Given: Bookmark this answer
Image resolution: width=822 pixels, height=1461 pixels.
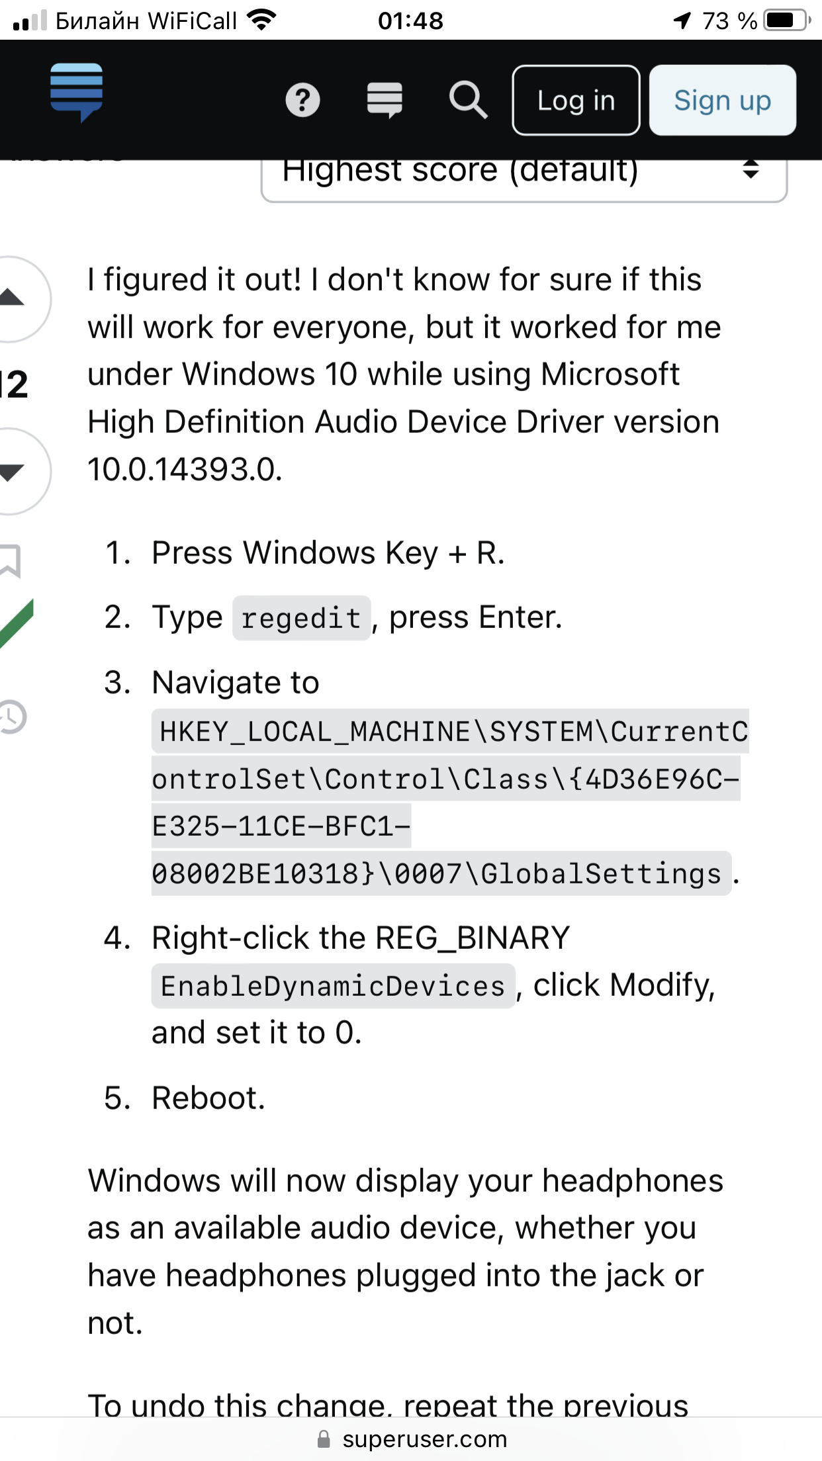Looking at the screenshot, I should click(10, 560).
